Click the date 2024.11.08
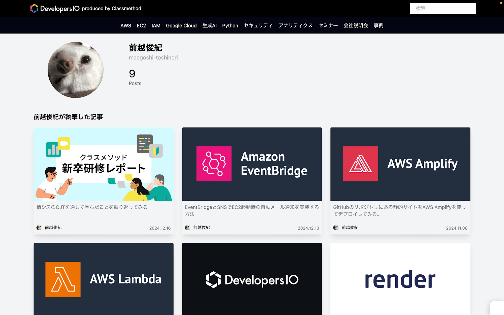The height and width of the screenshot is (315, 504). [457, 228]
